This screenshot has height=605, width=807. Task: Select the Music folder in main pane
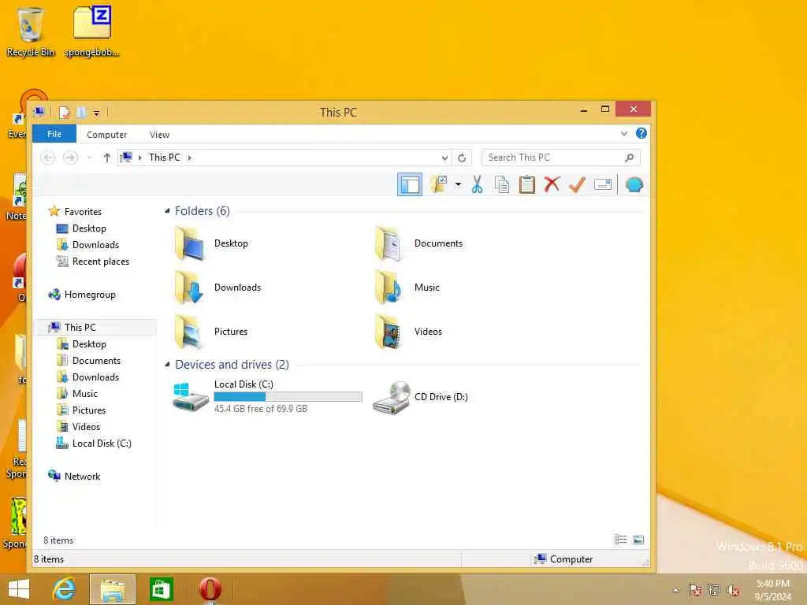point(407,287)
